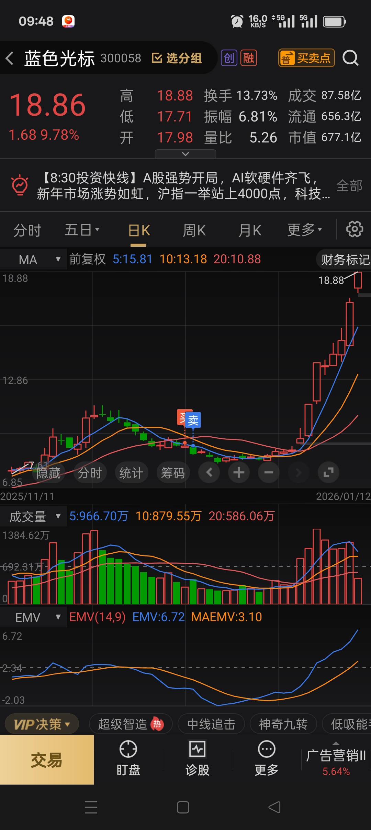Open the EMV indicator dropdown
Image resolution: width=371 pixels, height=830 pixels.
[33, 617]
